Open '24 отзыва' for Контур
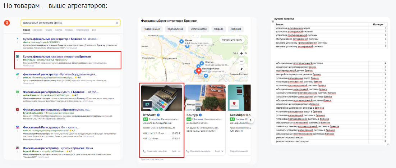The height and width of the screenshot is (168, 396). coord(198,119)
